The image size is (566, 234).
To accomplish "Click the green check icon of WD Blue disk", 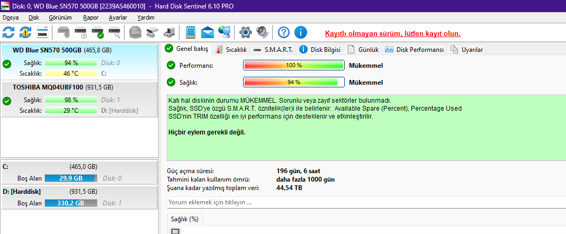I will pos(7,64).
